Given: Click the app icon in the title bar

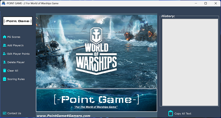Looking at the screenshot, I should tap(3, 3).
